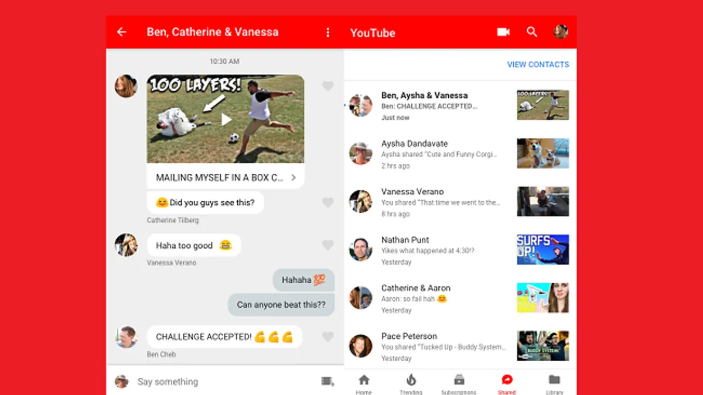Open the Catherine & Aaron video thumbnail
The image size is (703, 395).
543,298
